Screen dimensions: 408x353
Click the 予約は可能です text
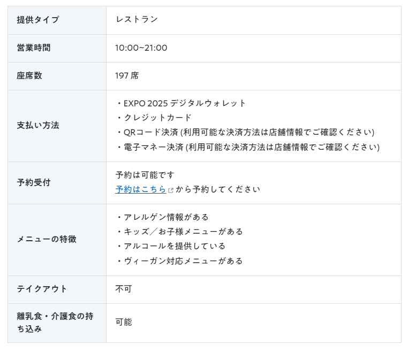coord(145,175)
